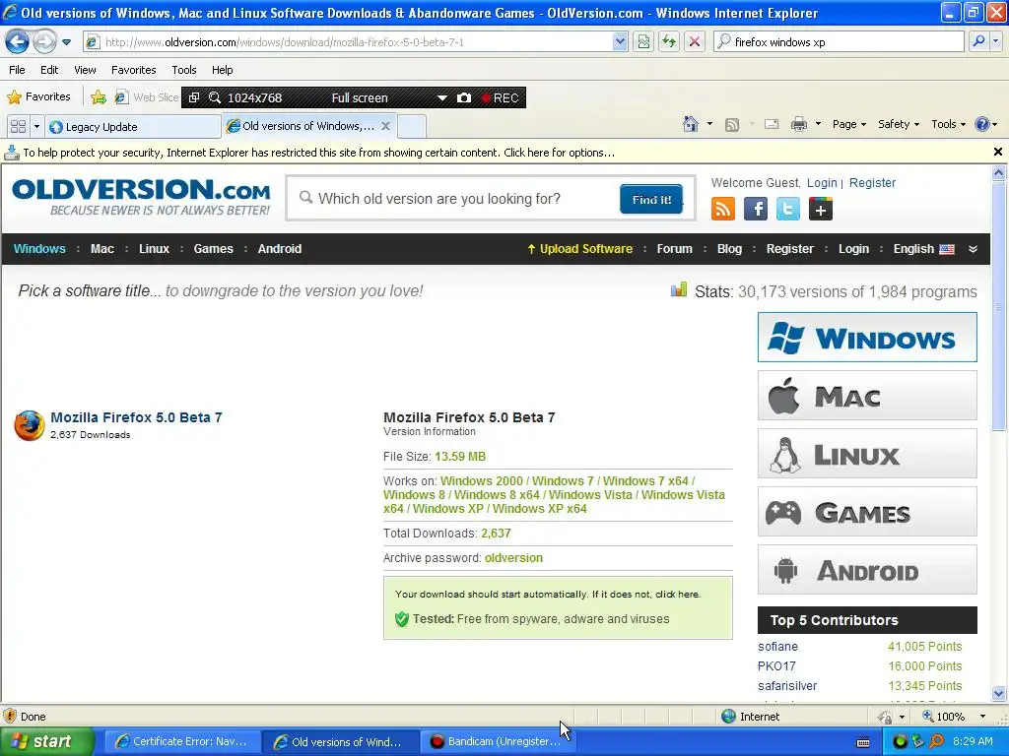Open the Safety command menu
This screenshot has width=1009, height=756.
point(899,124)
